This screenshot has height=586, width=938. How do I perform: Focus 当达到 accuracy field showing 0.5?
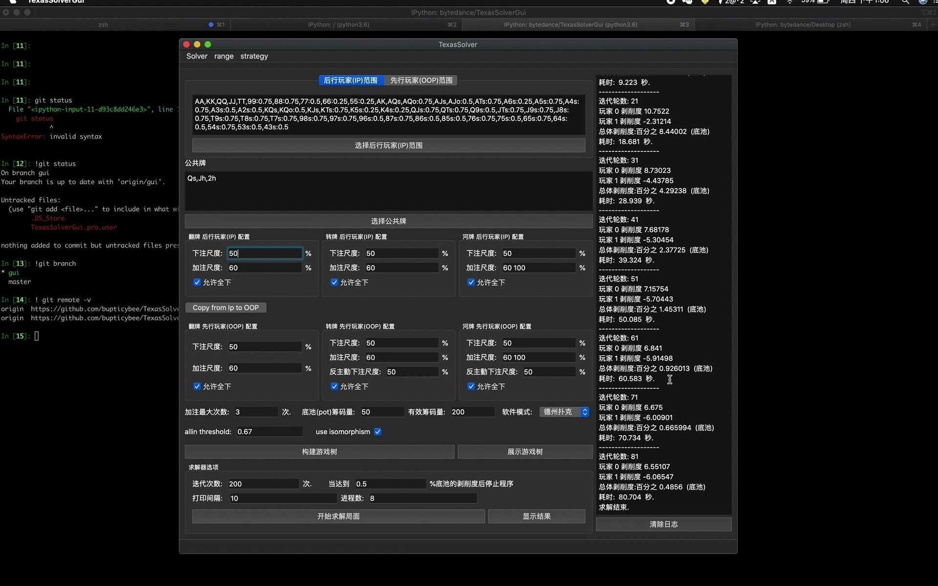[x=390, y=484]
